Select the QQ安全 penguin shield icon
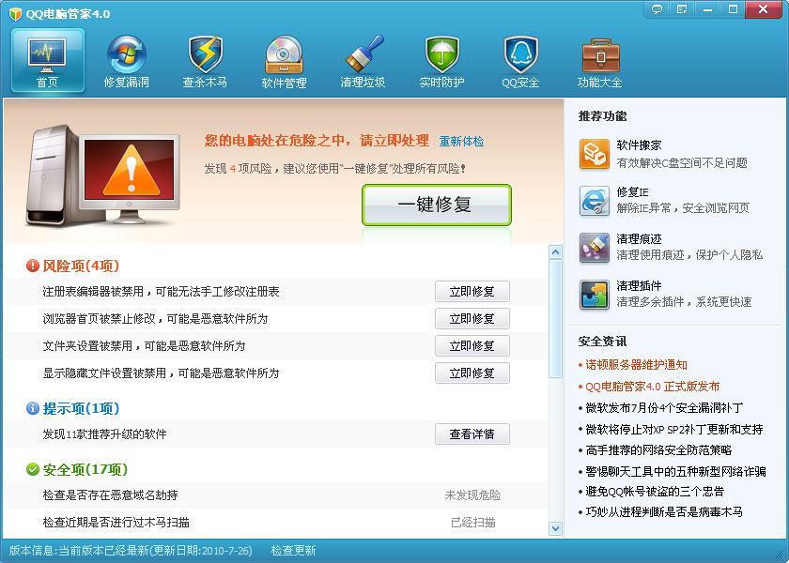This screenshot has height=563, width=789. tap(520, 54)
